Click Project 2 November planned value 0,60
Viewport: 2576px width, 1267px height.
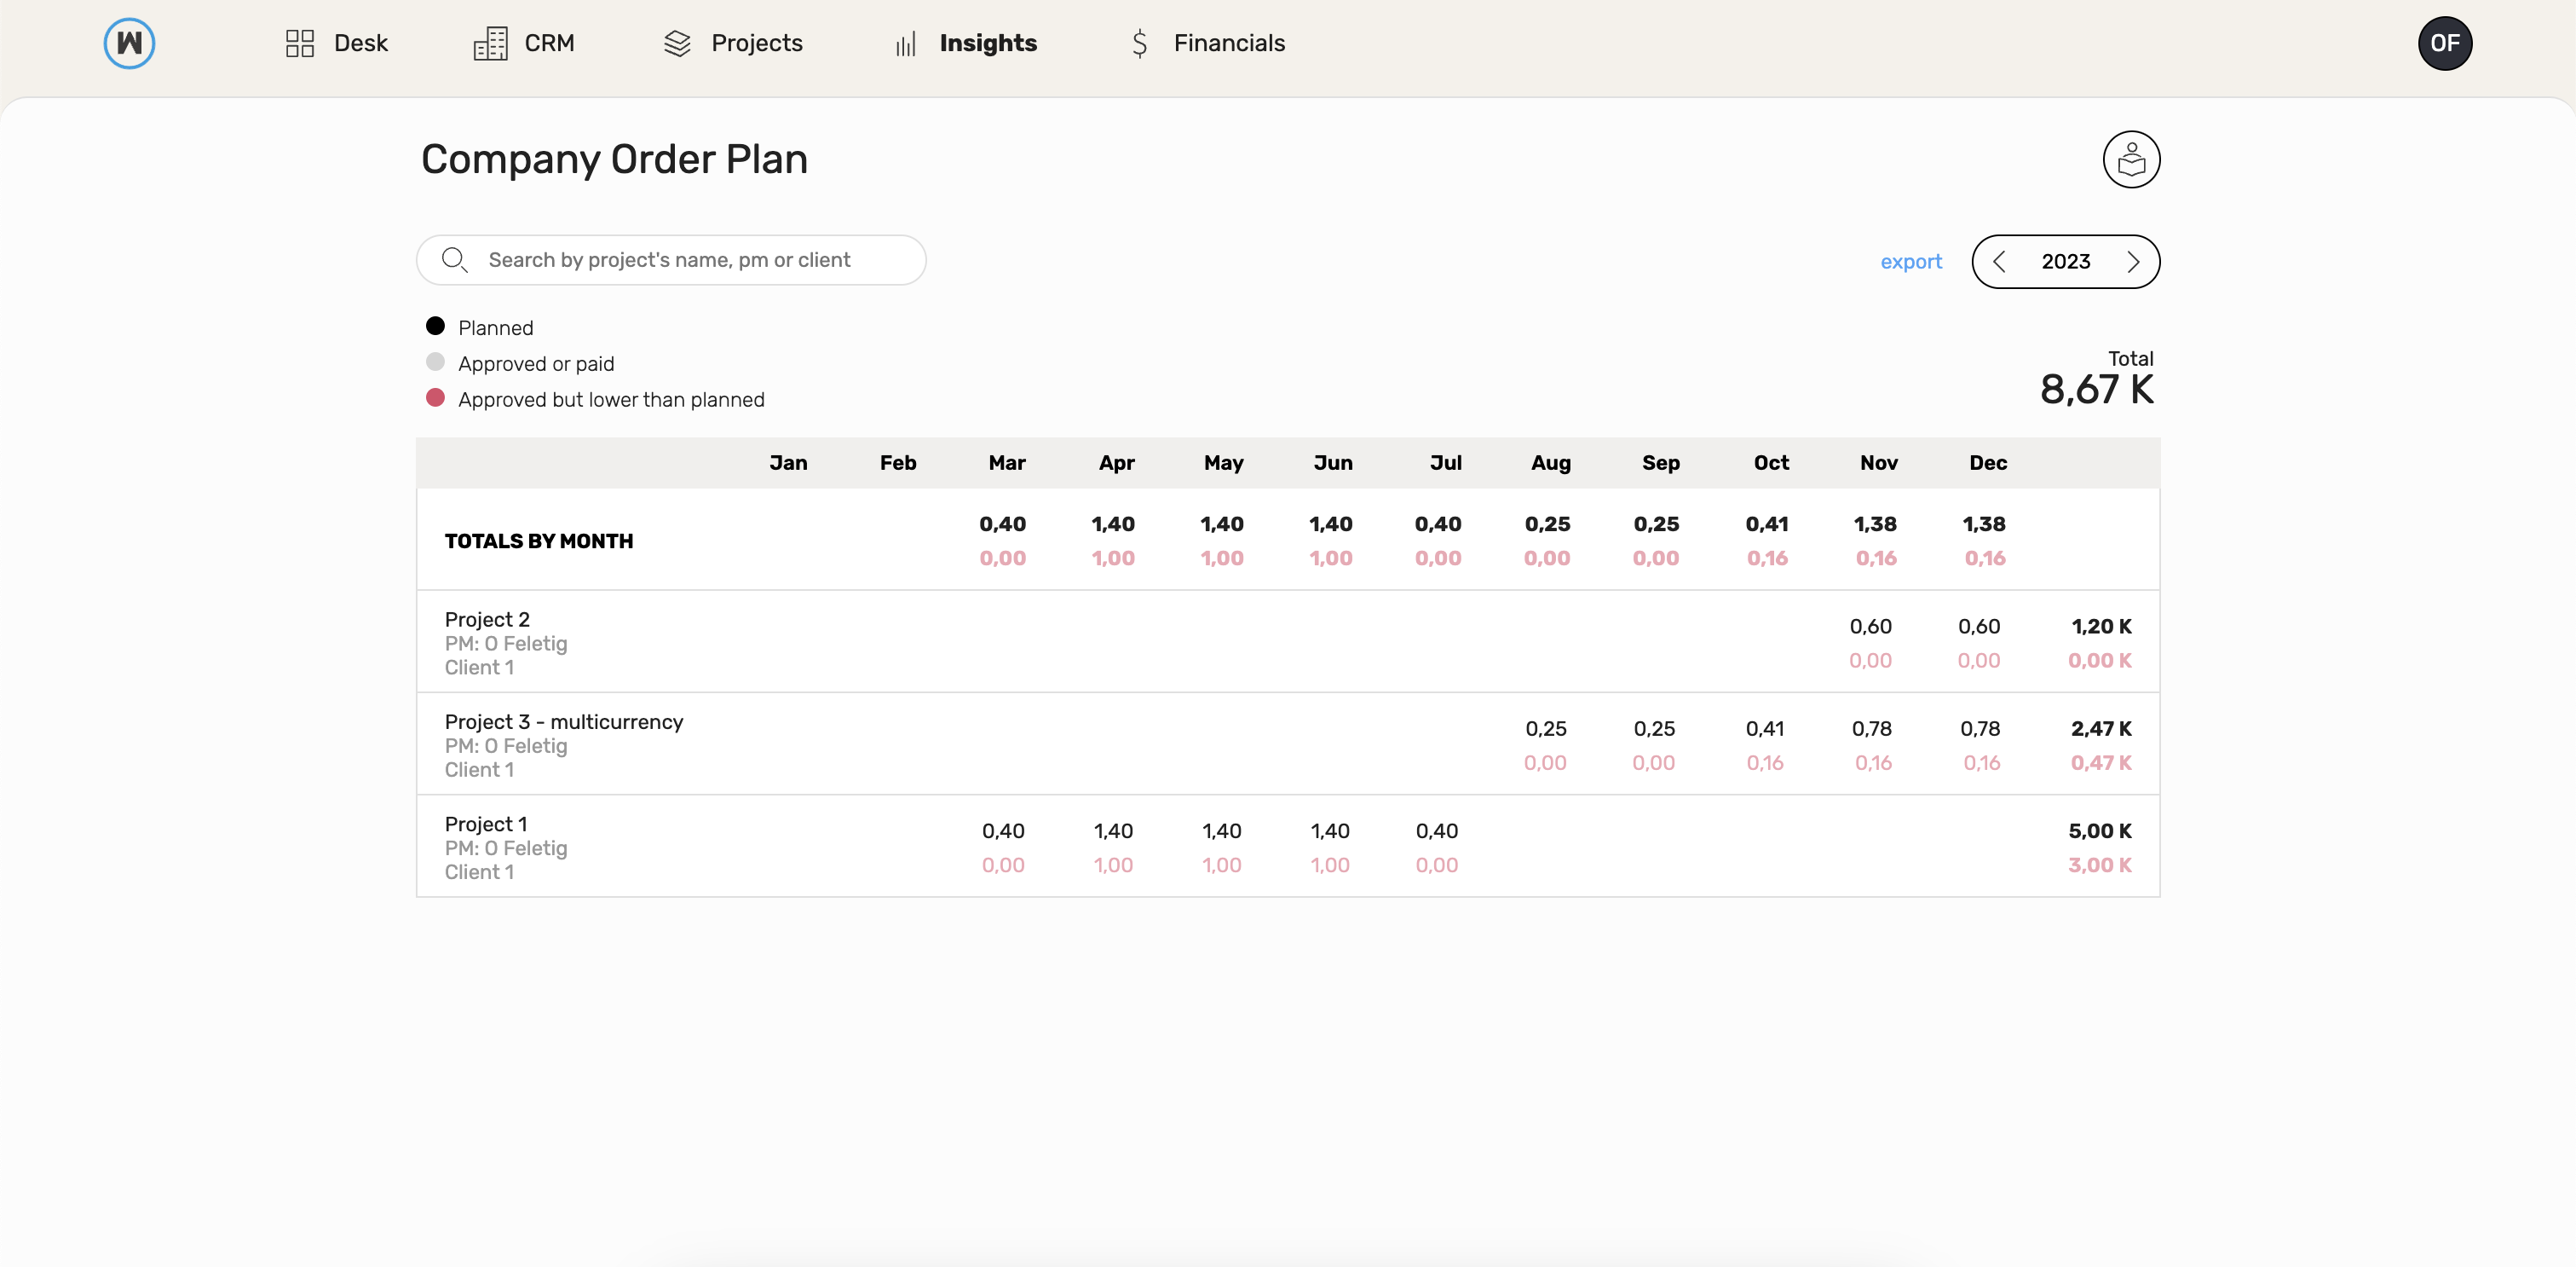pyautogui.click(x=1870, y=627)
